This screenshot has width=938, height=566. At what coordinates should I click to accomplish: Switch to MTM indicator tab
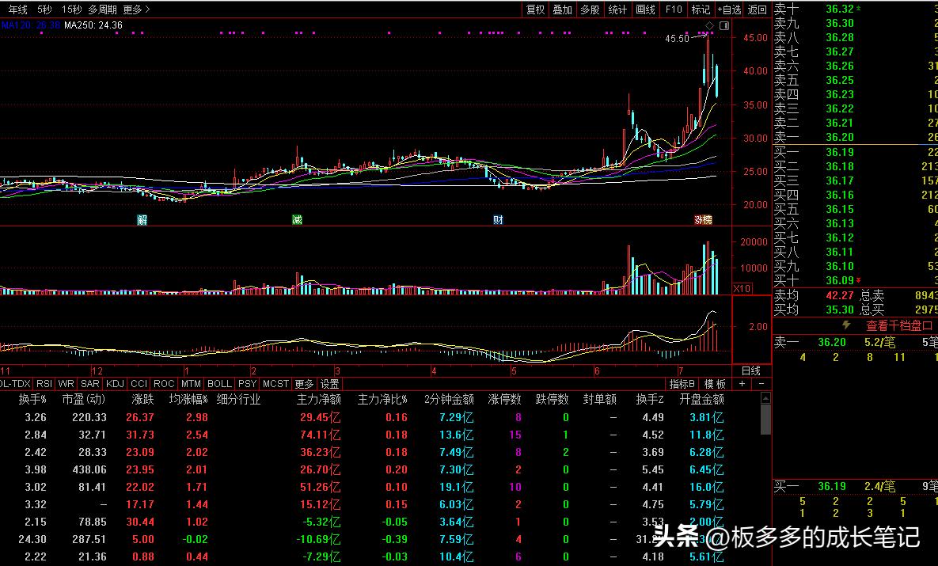191,383
